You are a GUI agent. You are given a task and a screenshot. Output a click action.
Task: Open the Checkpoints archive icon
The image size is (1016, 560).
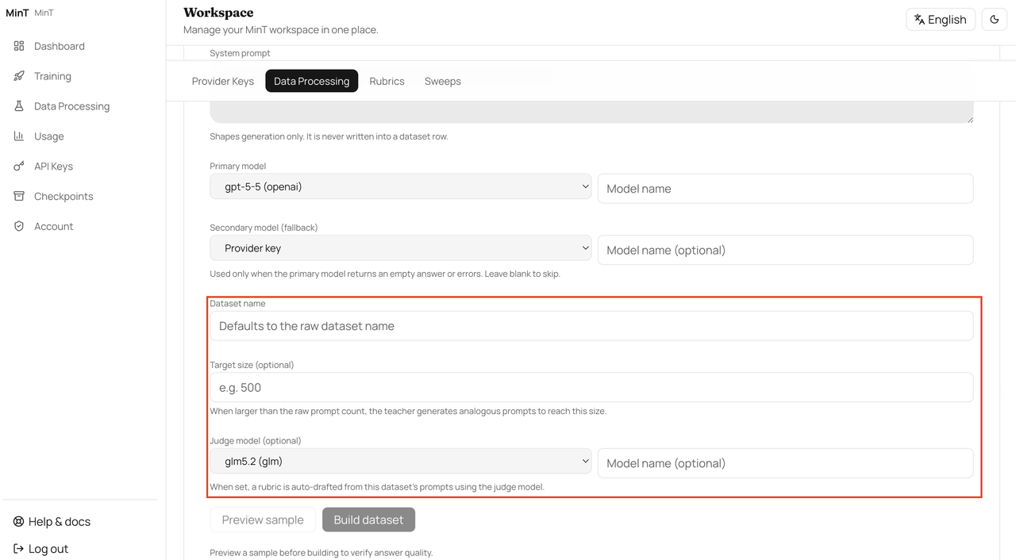coord(19,197)
